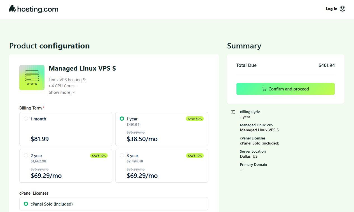Screen dimensions: 354x212
Task: Click the Billing Cycle label in Summary
Action: click(x=250, y=112)
